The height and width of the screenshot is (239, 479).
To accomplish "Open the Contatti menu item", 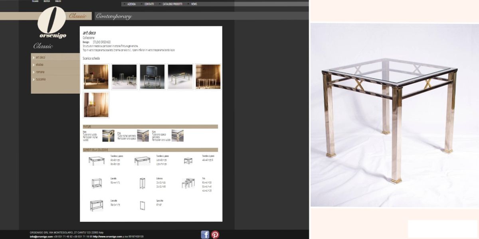I will pos(149,4).
